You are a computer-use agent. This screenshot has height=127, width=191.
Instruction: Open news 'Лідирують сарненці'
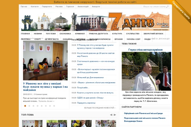tap(86, 103)
